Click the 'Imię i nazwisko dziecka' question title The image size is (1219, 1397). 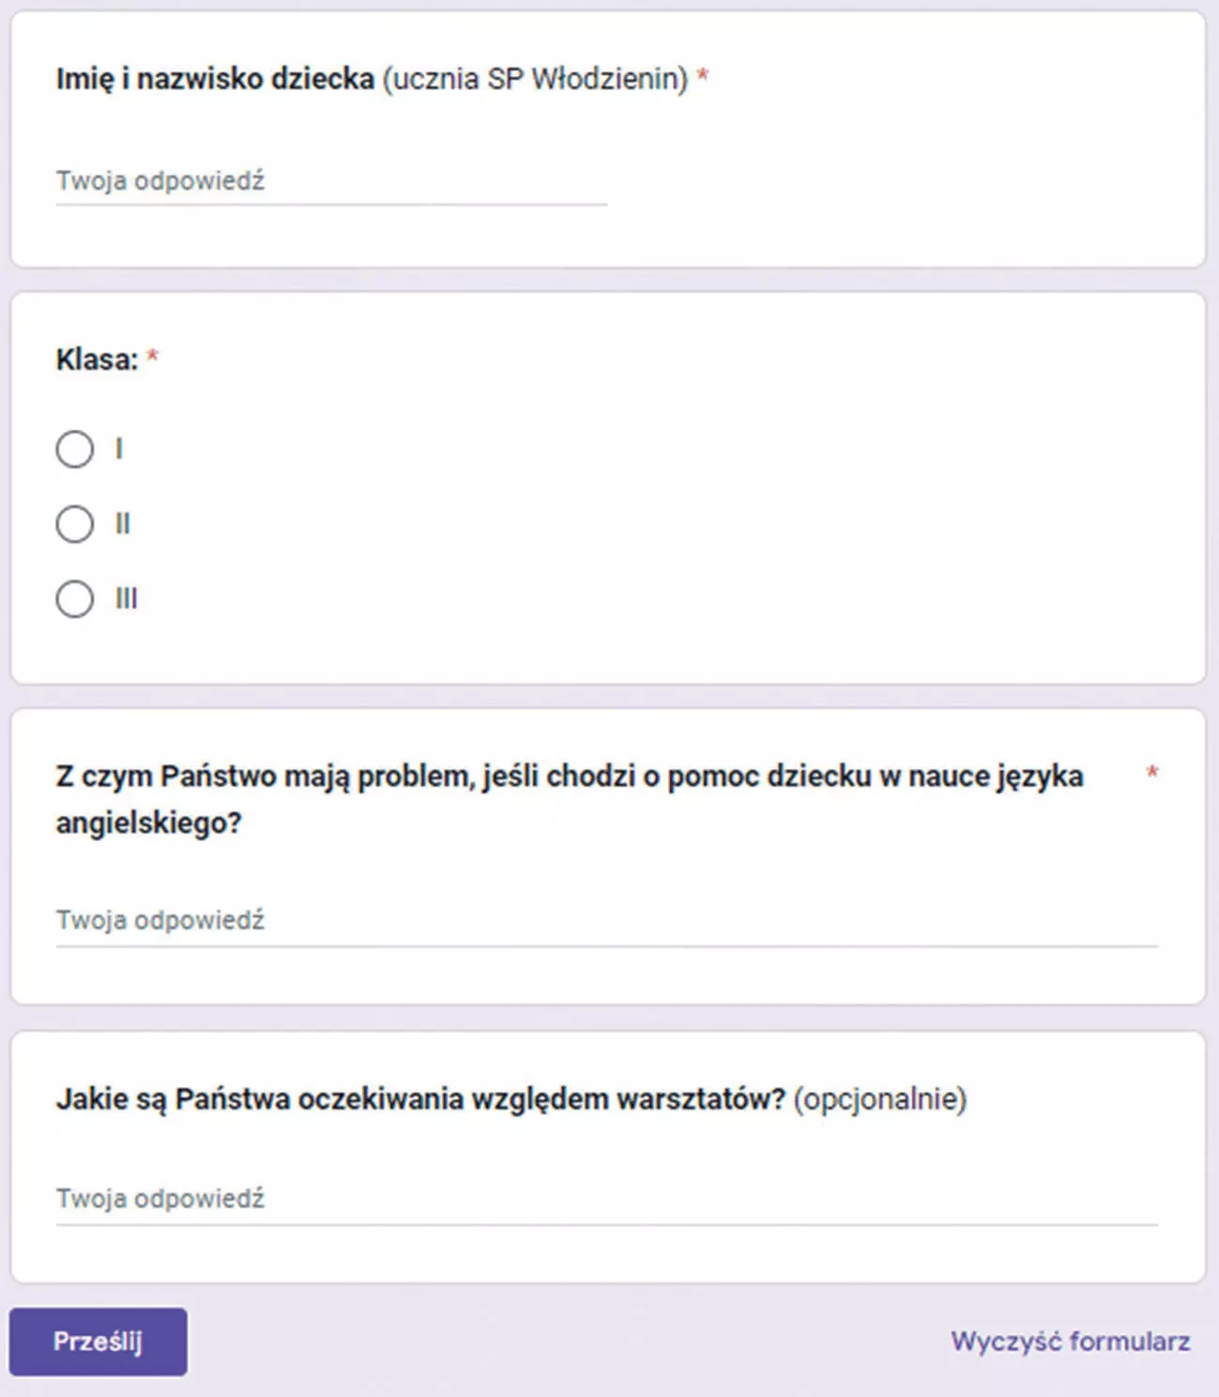[x=215, y=79]
